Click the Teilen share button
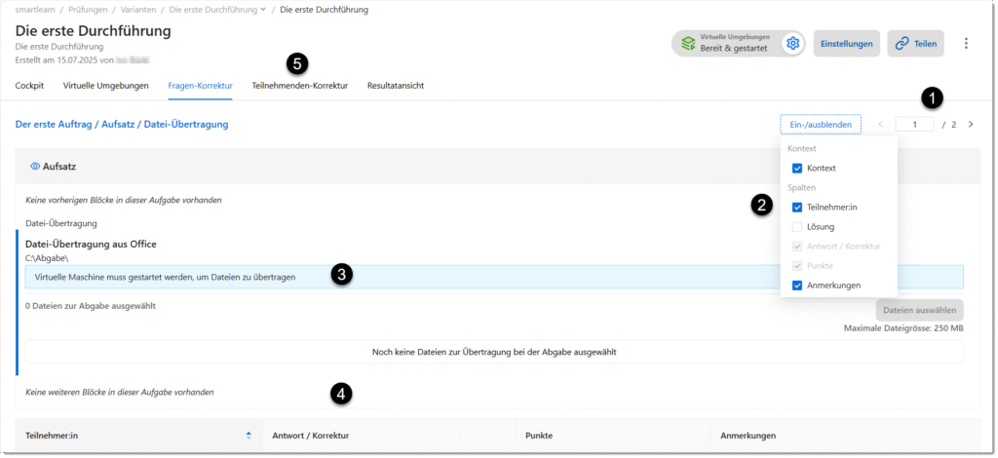Viewport: 998px width, 458px height. point(915,44)
